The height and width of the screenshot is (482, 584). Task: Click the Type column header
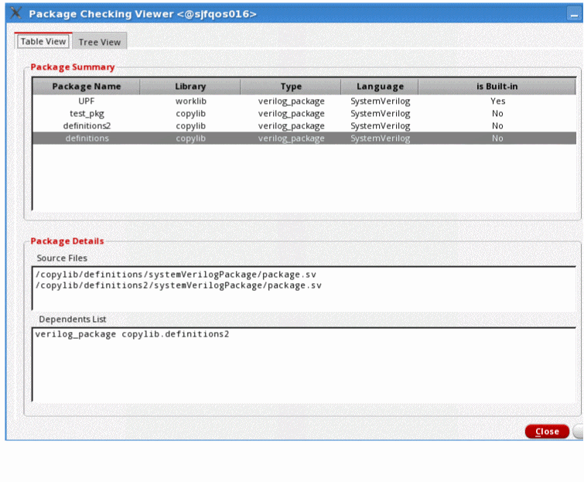(291, 87)
